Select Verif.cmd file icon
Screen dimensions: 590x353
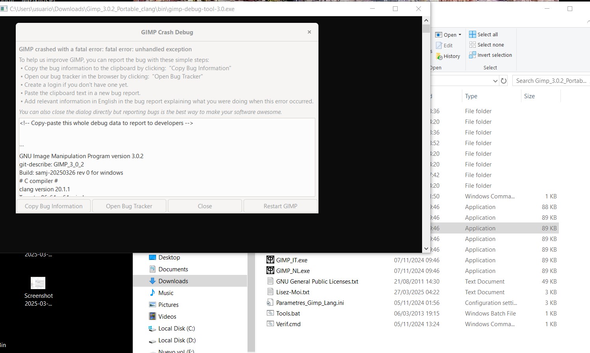(x=270, y=324)
